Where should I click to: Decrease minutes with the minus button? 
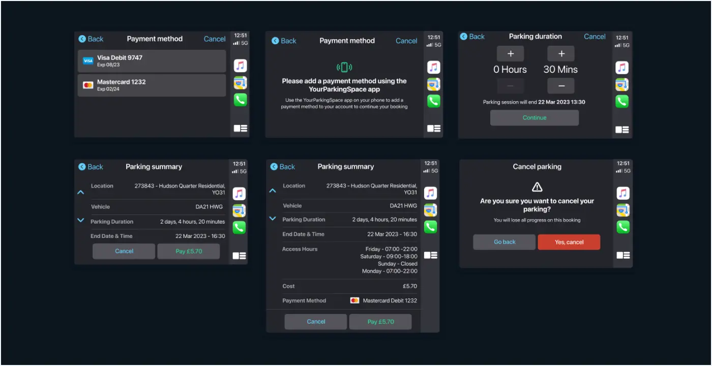(x=561, y=86)
